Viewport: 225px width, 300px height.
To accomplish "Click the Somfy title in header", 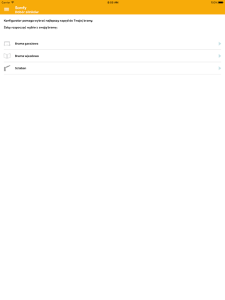I will pyautogui.click(x=21, y=7).
